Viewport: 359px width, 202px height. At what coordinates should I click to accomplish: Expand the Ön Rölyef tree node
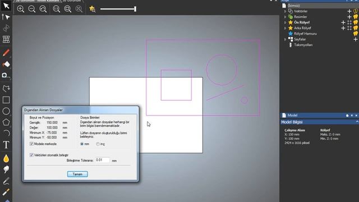coord(286,22)
